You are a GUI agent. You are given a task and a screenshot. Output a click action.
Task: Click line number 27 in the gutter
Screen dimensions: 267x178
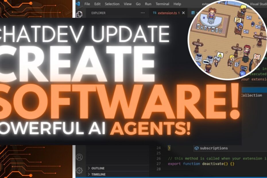pos(158,164)
